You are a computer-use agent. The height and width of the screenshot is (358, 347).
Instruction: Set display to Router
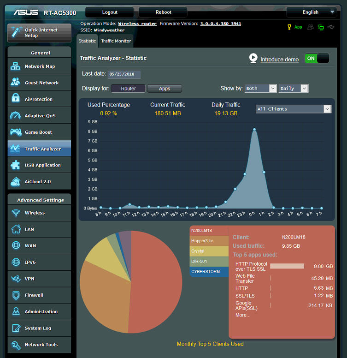point(128,89)
